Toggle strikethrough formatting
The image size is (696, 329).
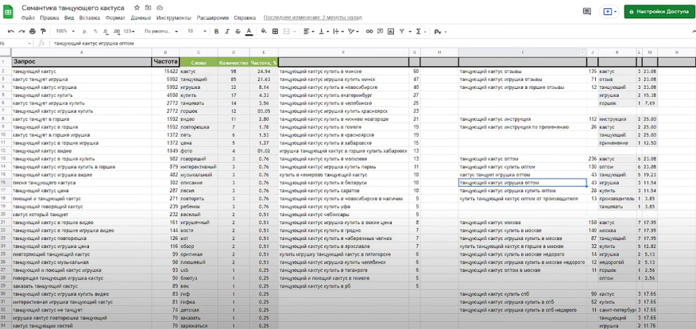click(x=238, y=32)
